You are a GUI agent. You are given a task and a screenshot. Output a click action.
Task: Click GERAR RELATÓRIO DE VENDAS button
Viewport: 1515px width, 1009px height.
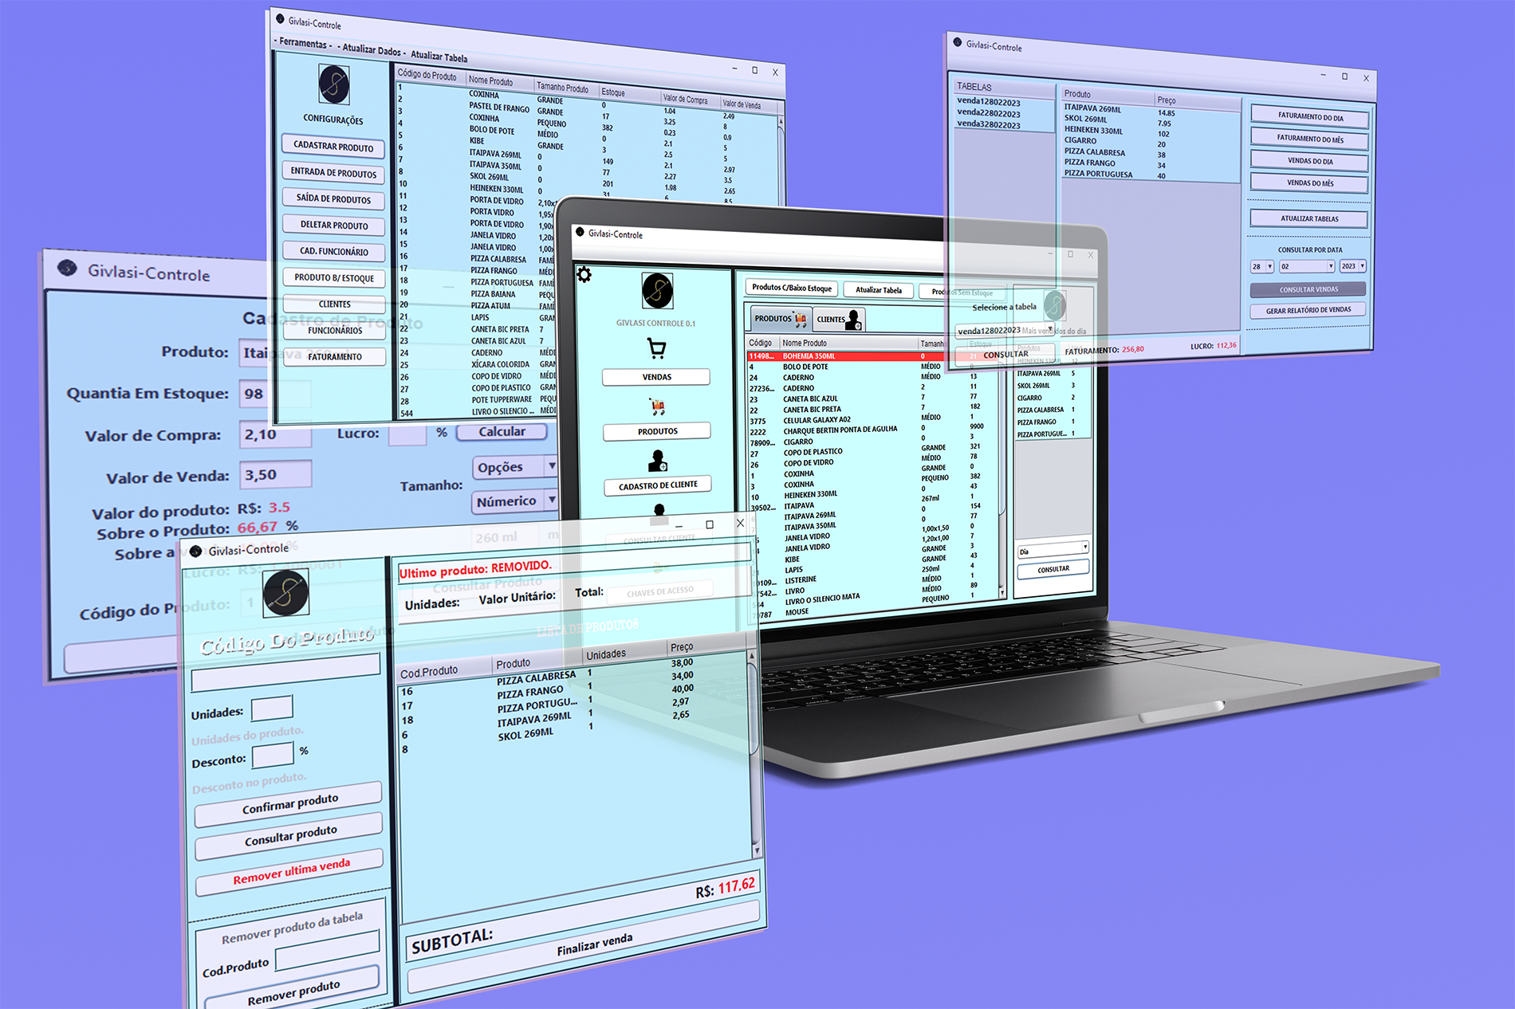click(x=1308, y=310)
